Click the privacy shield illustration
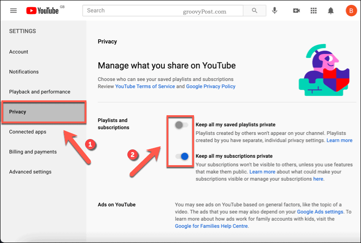The image size is (361, 243). point(324,70)
